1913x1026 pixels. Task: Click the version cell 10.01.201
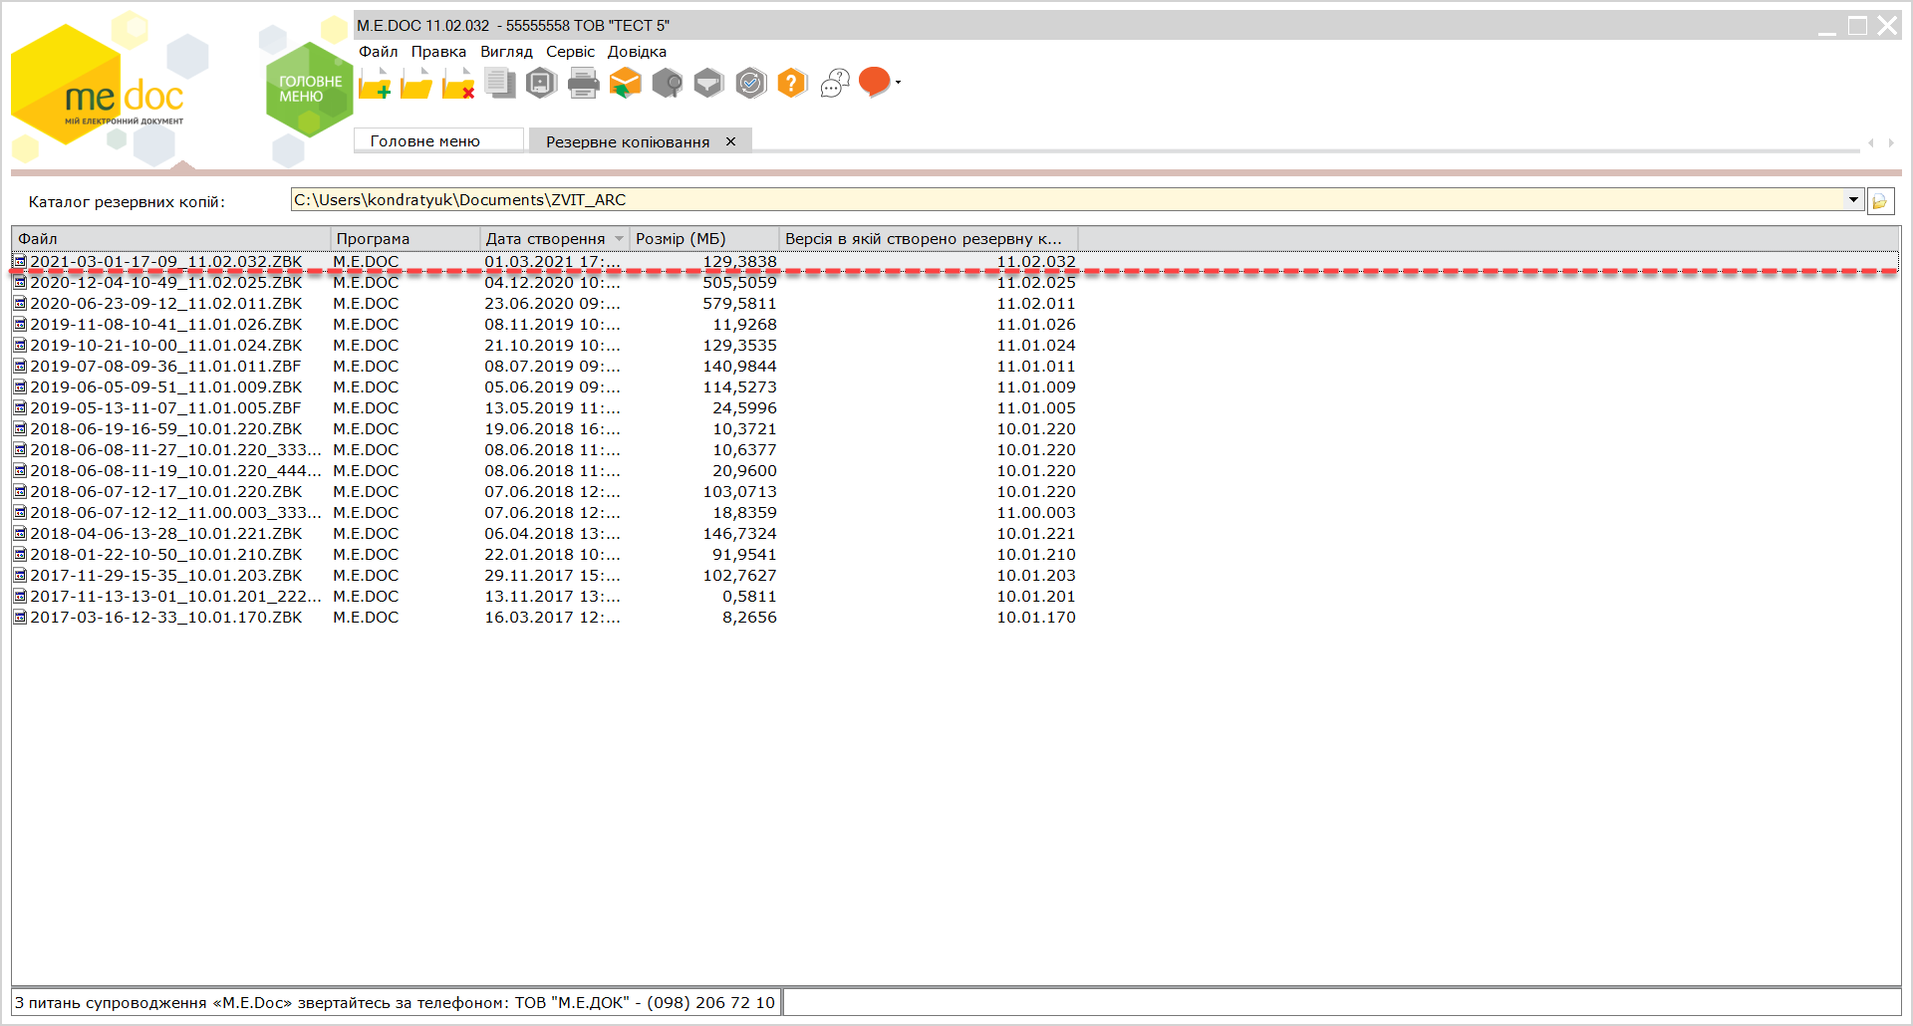[x=1036, y=597]
